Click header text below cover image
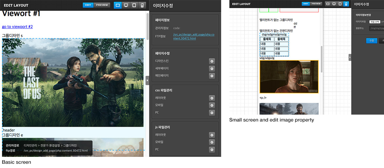Image resolution: width=384 pixels, height=168 pixels. [9, 130]
